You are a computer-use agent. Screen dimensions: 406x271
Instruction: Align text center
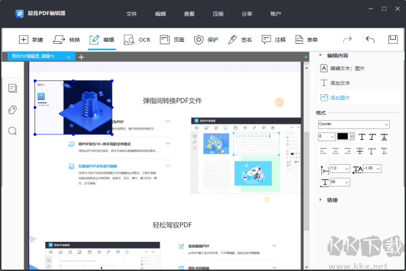pyautogui.click(x=336, y=151)
